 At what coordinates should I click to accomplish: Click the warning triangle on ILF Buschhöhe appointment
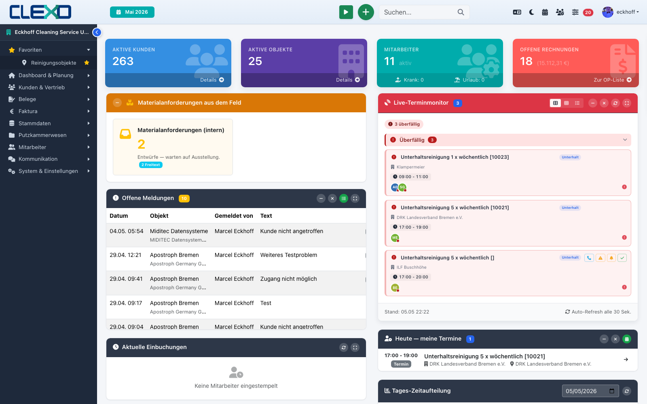[600, 258]
